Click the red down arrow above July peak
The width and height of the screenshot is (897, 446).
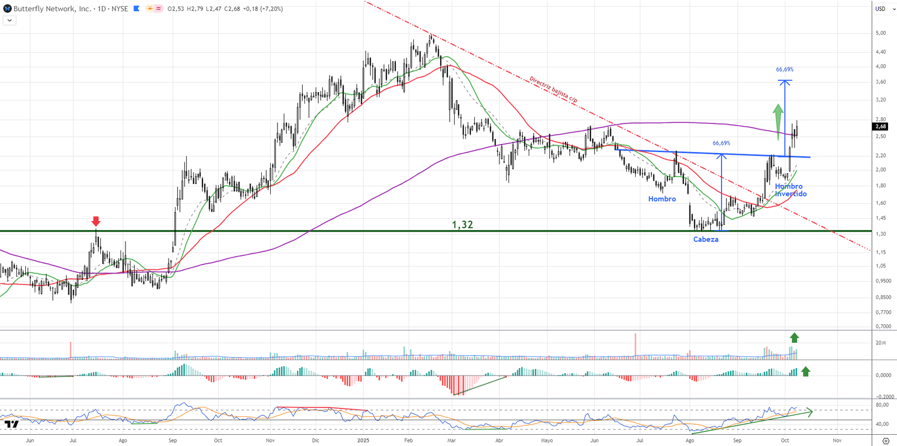pyautogui.click(x=96, y=221)
